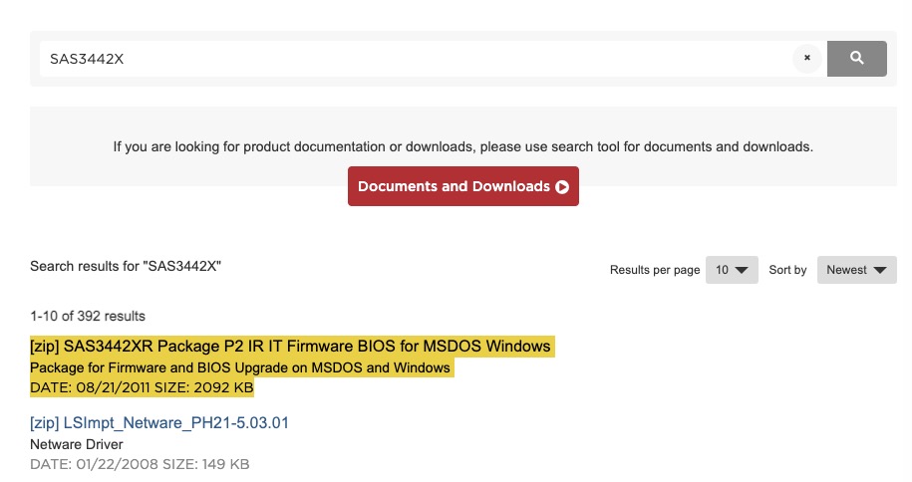Clear the search box with the × icon
The width and height of the screenshot is (912, 482).
[x=806, y=58]
